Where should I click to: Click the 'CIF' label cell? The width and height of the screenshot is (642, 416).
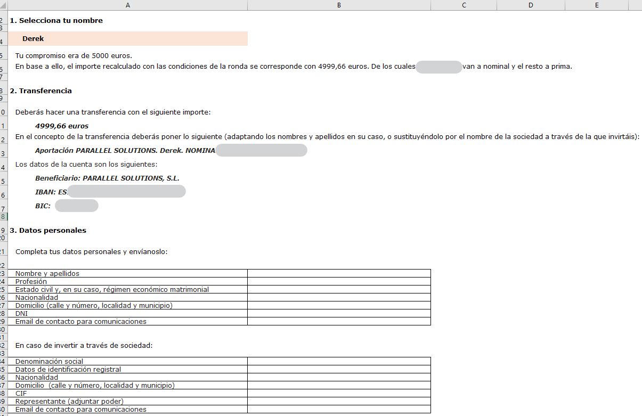128,393
